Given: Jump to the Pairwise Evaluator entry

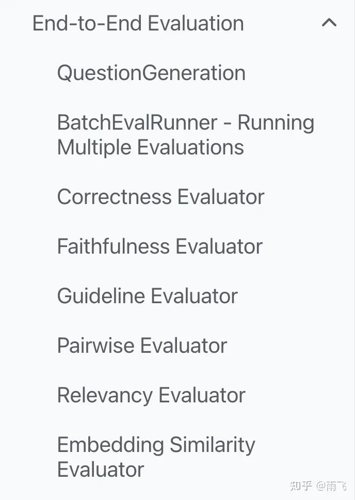Looking at the screenshot, I should tap(142, 346).
